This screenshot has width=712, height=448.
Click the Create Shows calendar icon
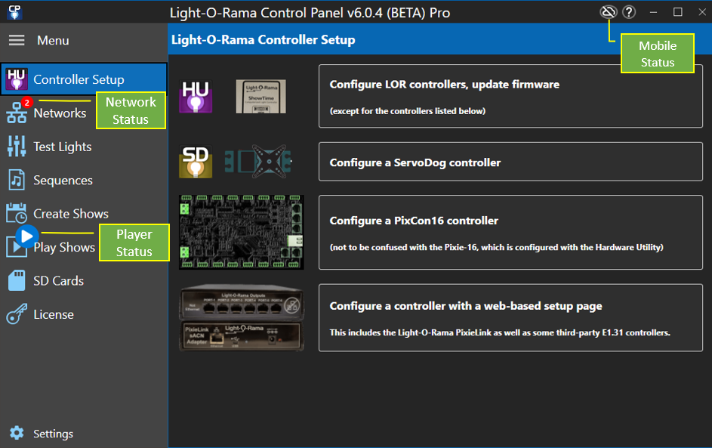pos(17,214)
